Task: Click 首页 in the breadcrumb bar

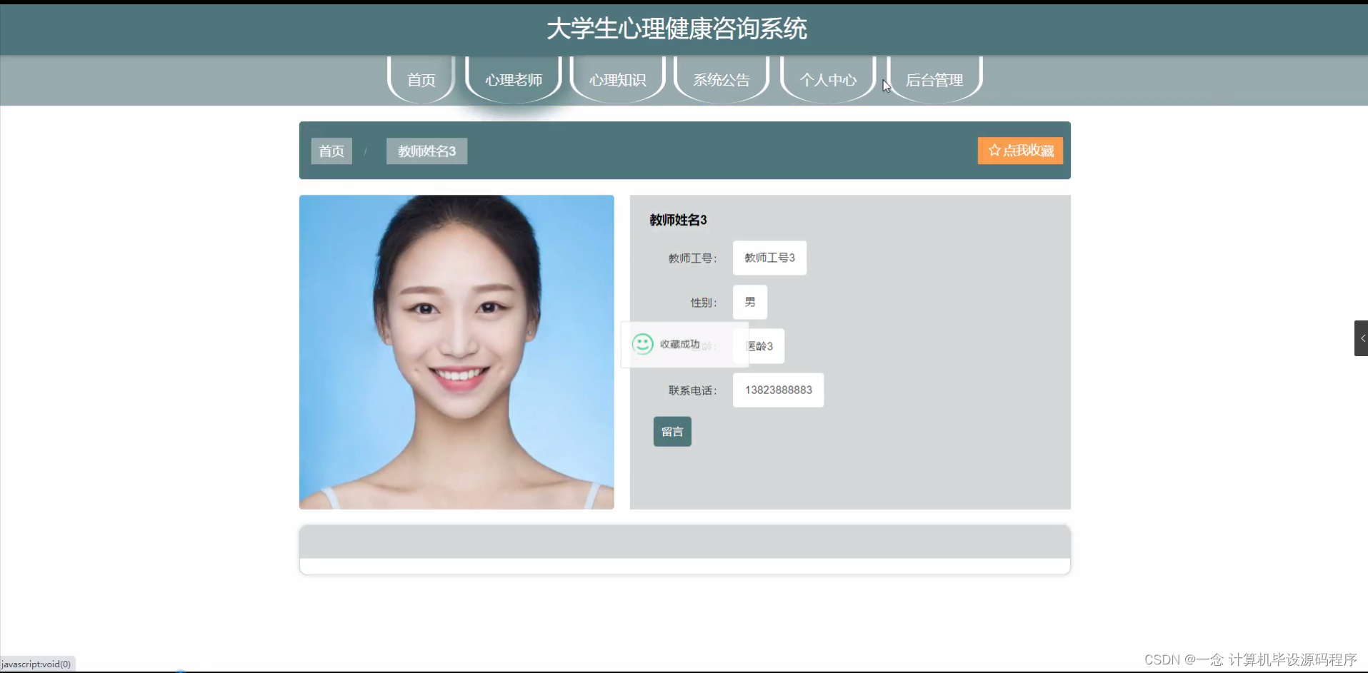Action: [331, 151]
